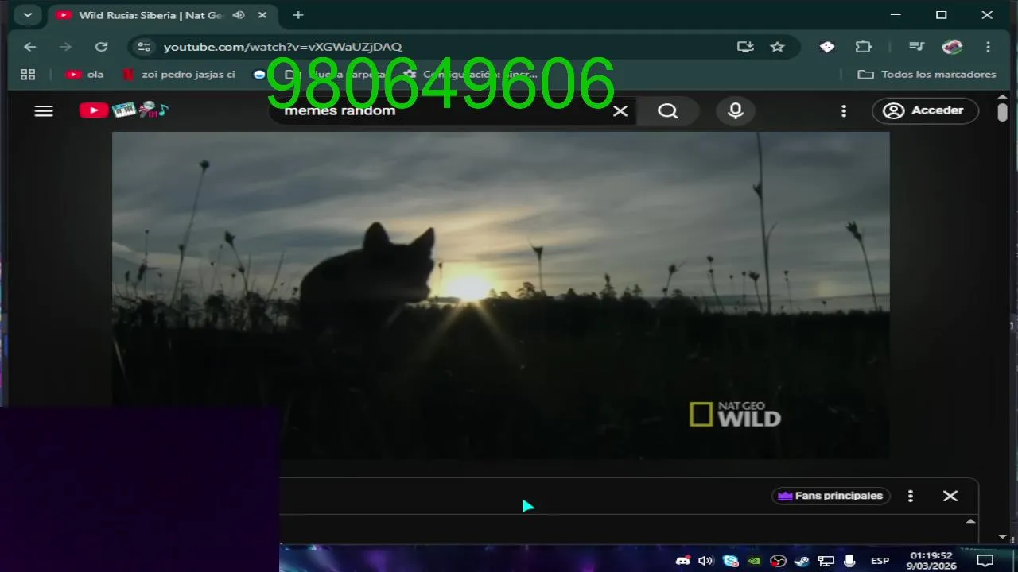Open the game controller extension icon
Image resolution: width=1018 pixels, height=572 pixels.
pos(827,47)
